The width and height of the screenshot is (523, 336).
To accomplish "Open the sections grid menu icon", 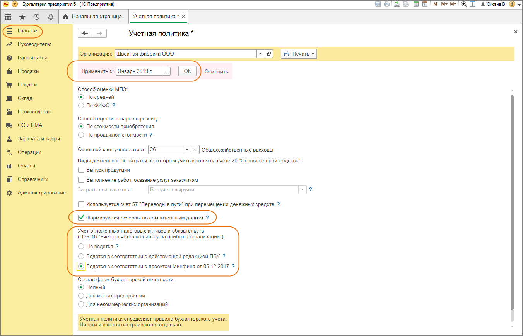I will [x=8, y=17].
